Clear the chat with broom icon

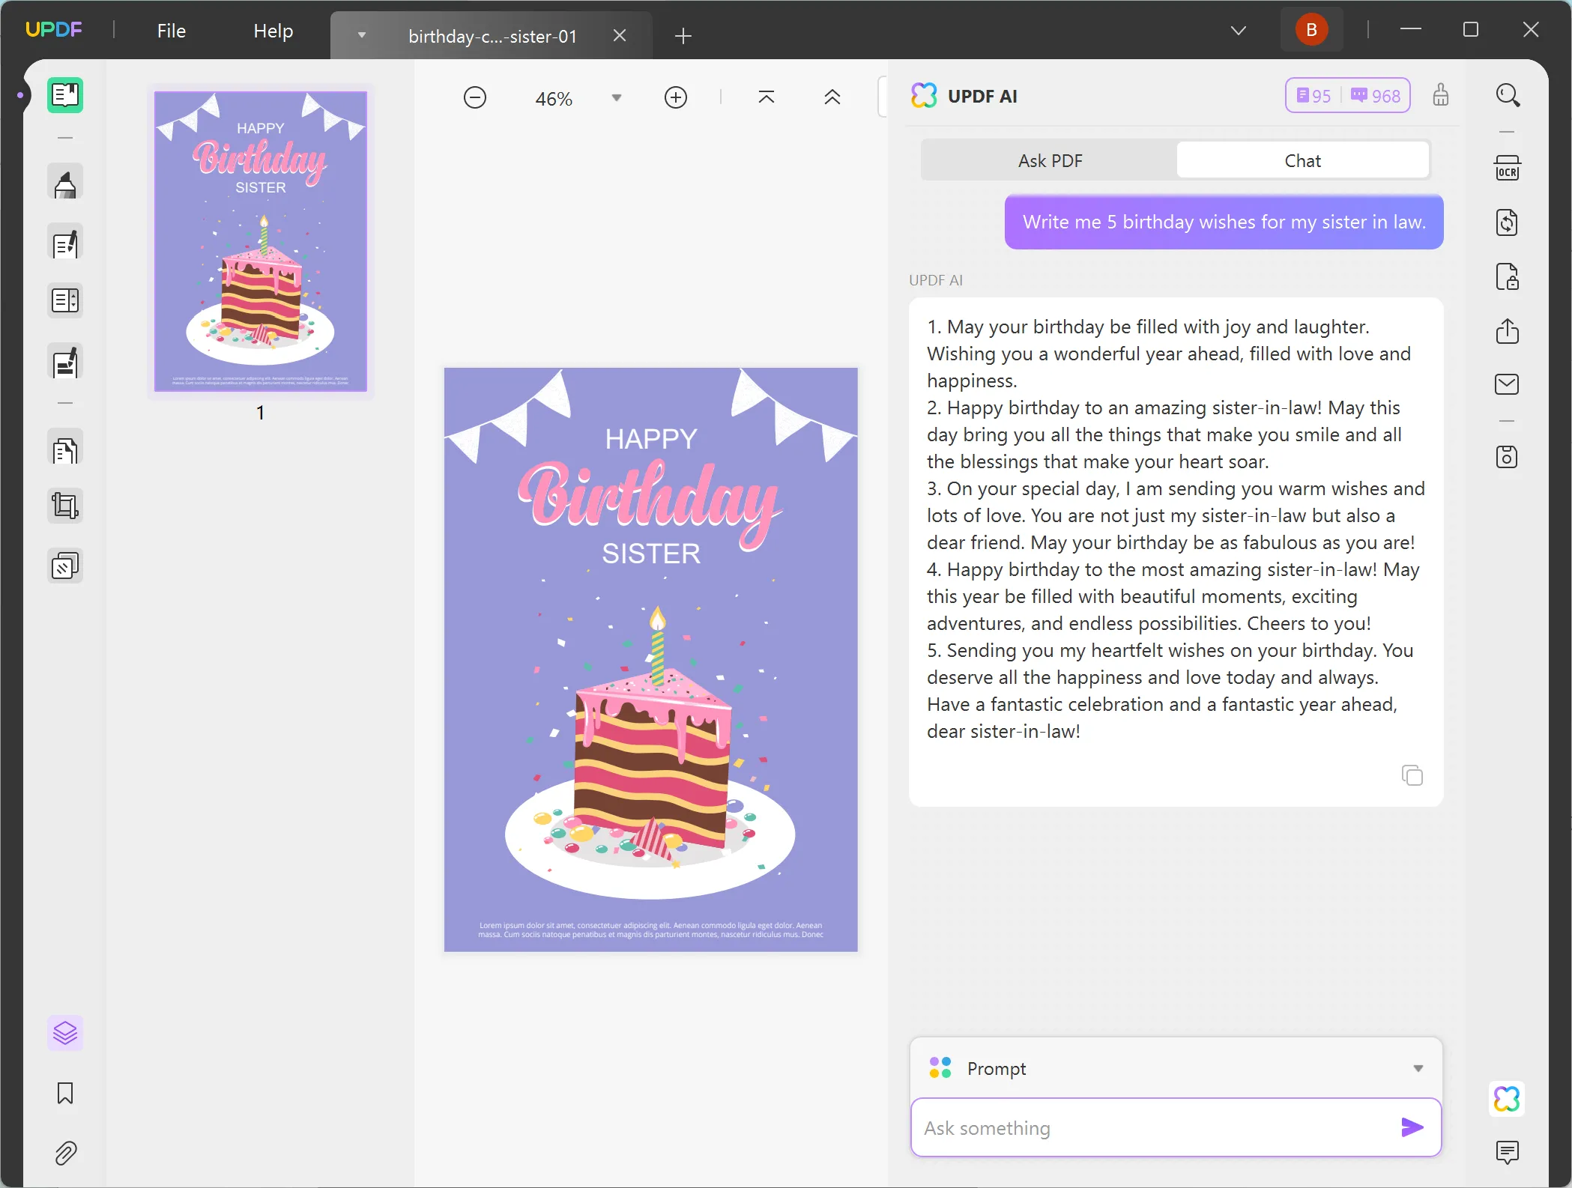tap(1440, 96)
